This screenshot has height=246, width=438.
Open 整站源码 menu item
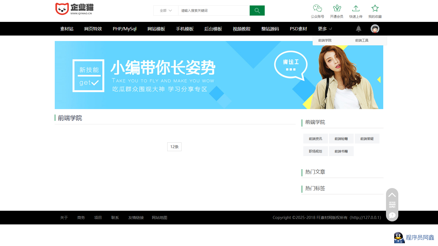[270, 29]
